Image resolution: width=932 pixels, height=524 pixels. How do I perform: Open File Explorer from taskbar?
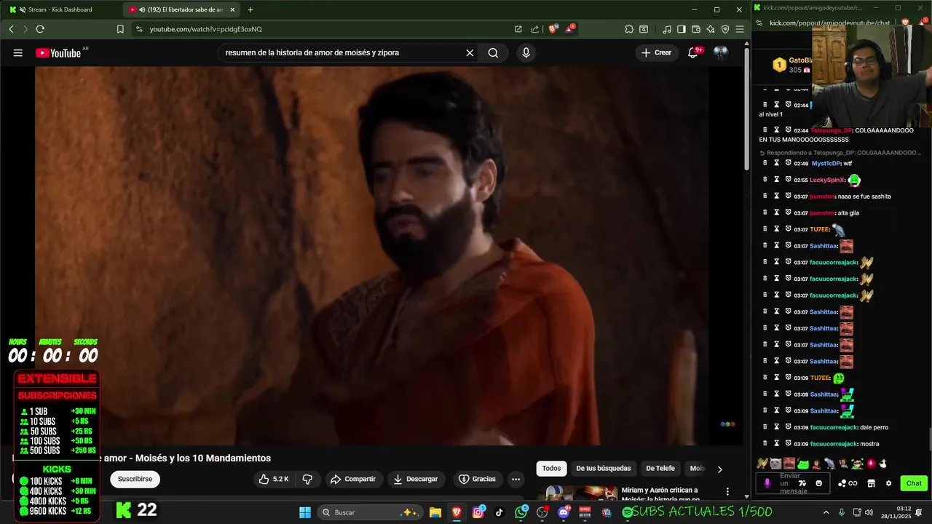(435, 512)
